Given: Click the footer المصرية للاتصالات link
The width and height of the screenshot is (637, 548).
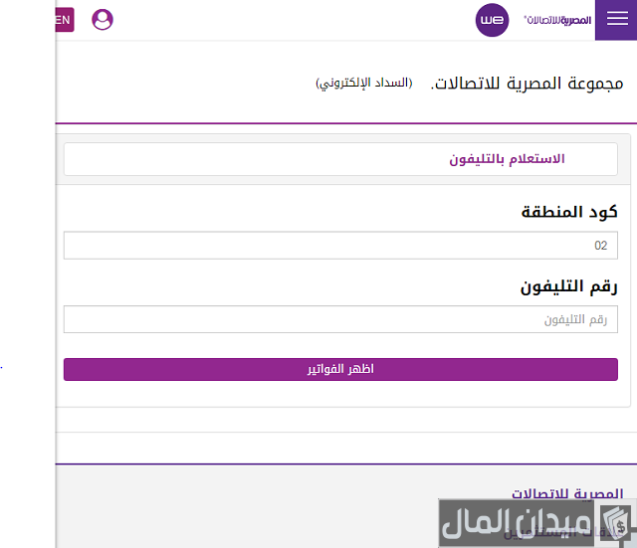Looking at the screenshot, I should point(567,494).
